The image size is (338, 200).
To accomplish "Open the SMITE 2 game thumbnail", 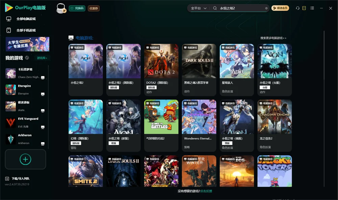I will click(x=86, y=171).
